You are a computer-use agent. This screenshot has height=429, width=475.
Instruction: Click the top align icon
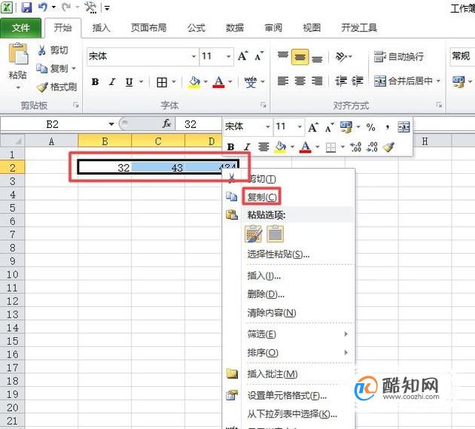(x=283, y=56)
